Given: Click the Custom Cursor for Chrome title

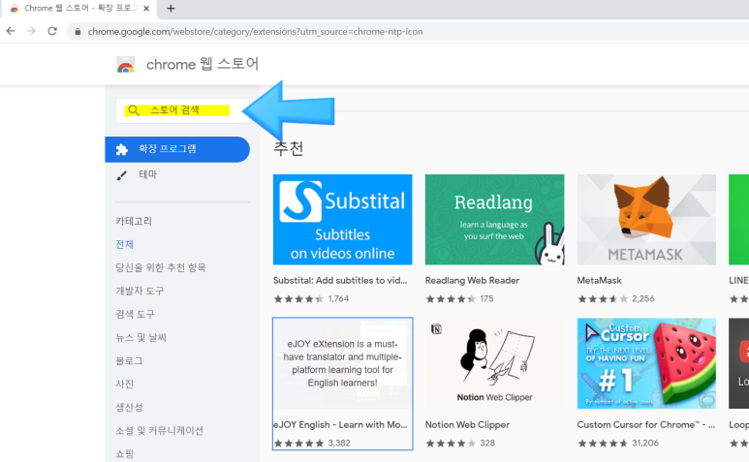Looking at the screenshot, I should click(646, 425).
